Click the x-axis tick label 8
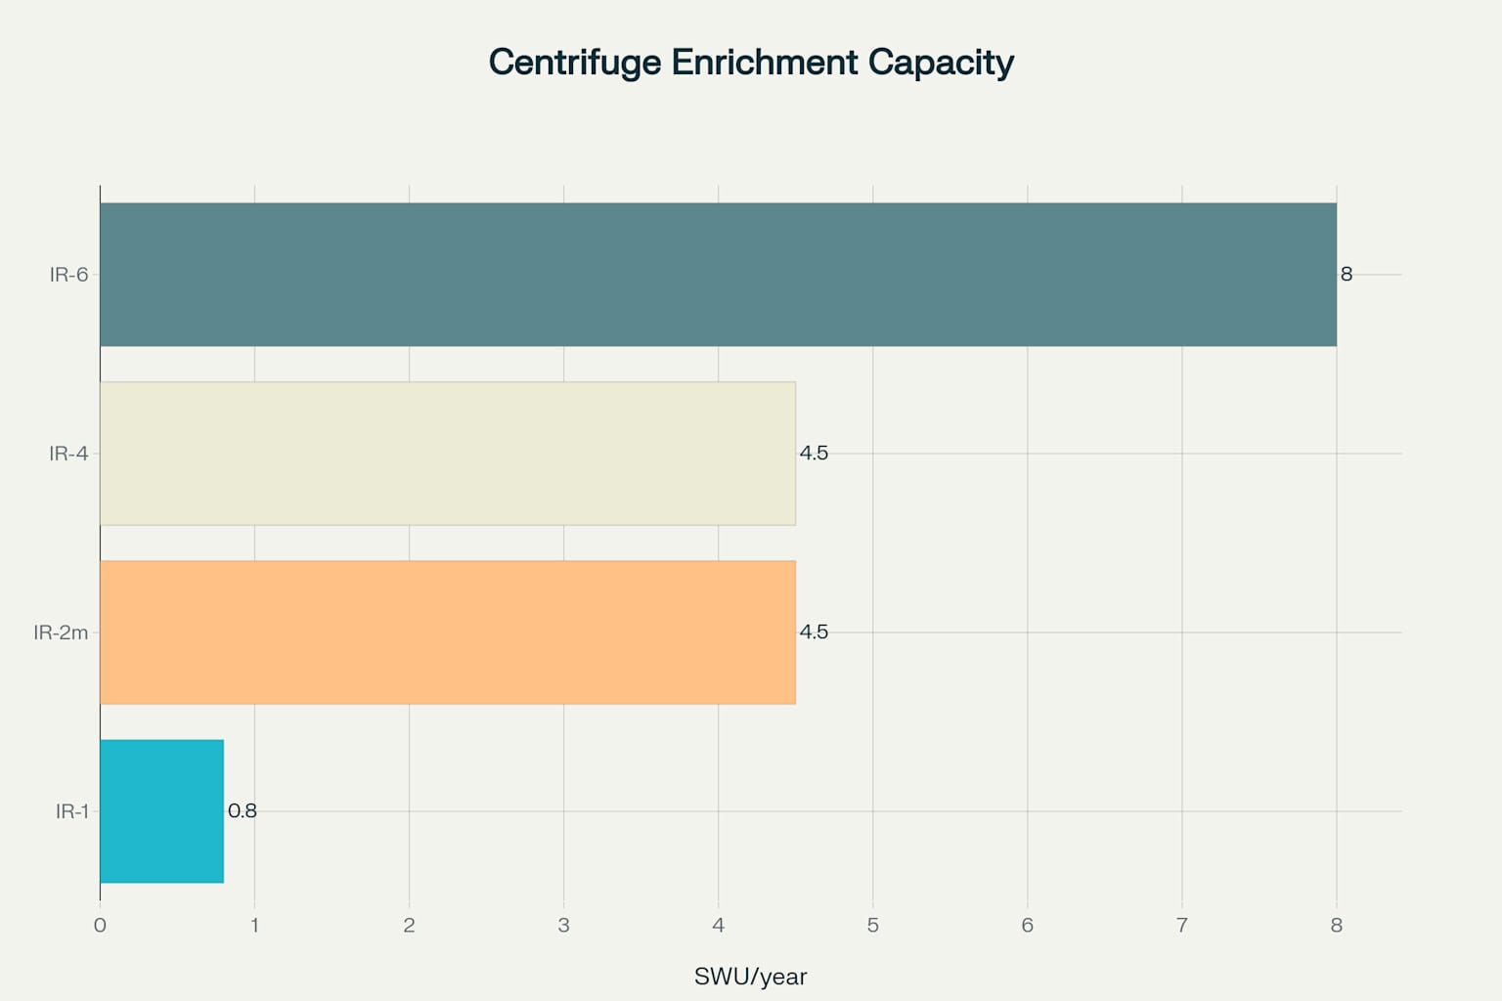This screenshot has width=1502, height=1001. [1336, 926]
